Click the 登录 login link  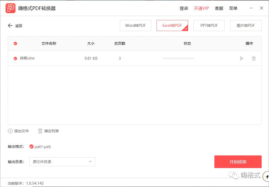[184, 8]
